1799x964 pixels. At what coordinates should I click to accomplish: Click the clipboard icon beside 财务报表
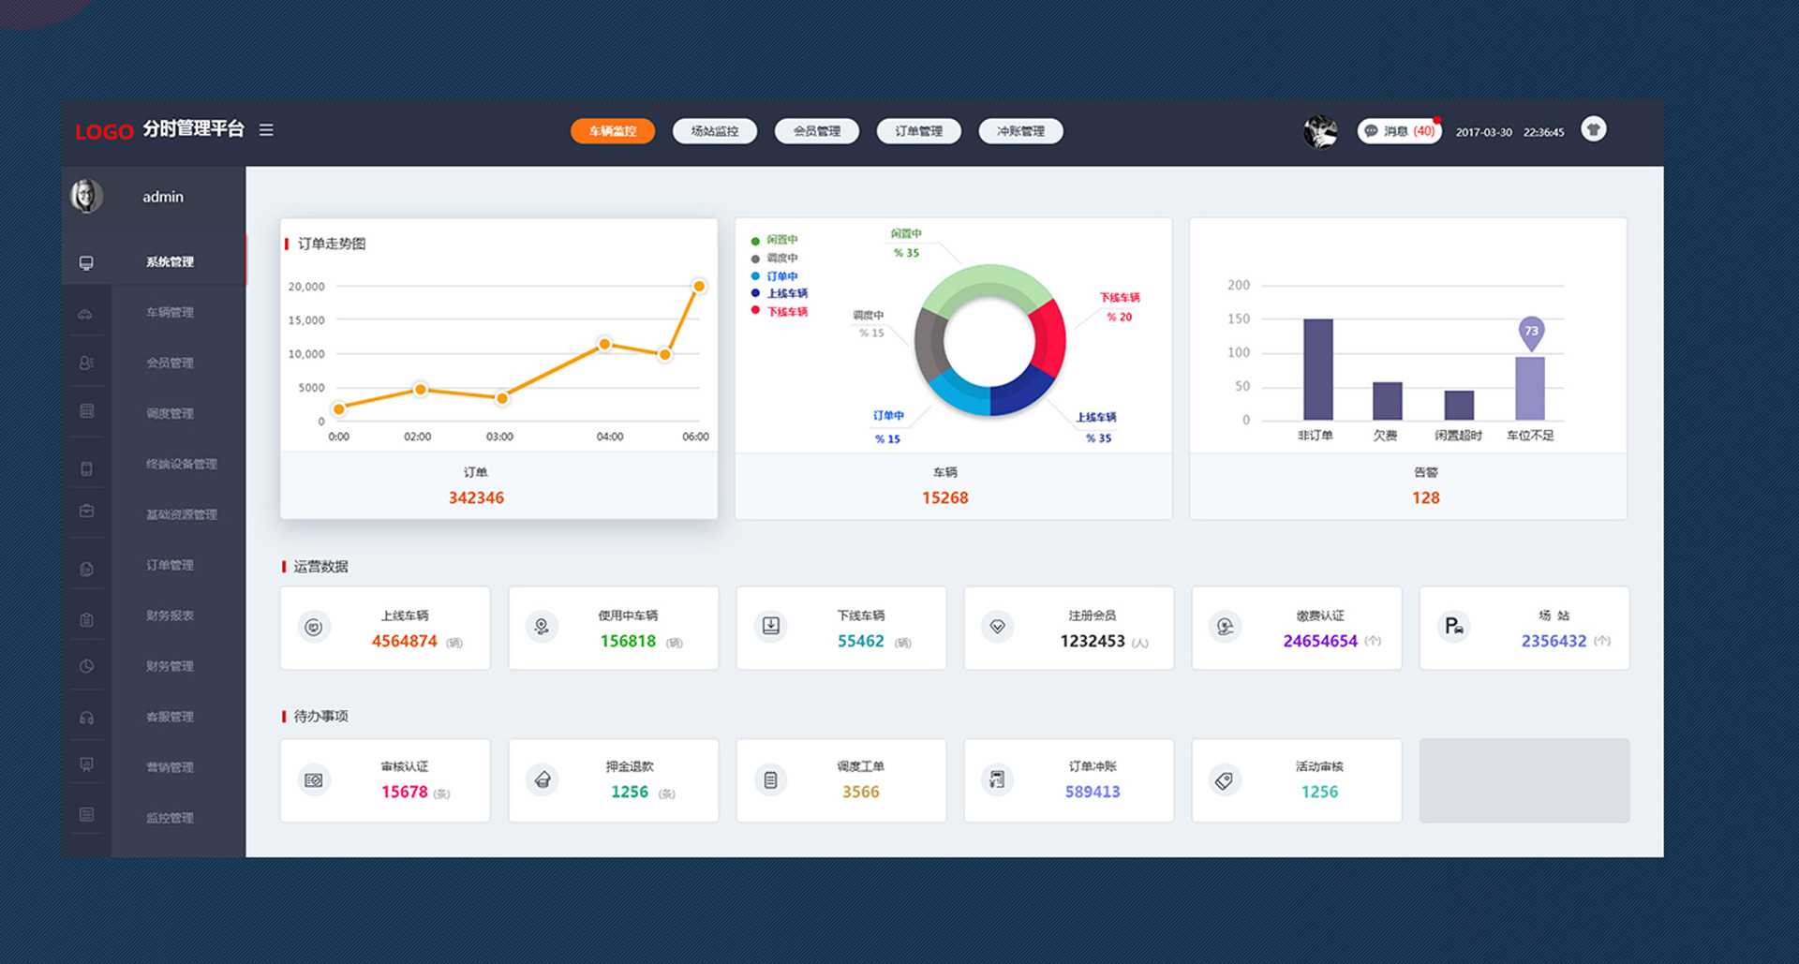[86, 619]
